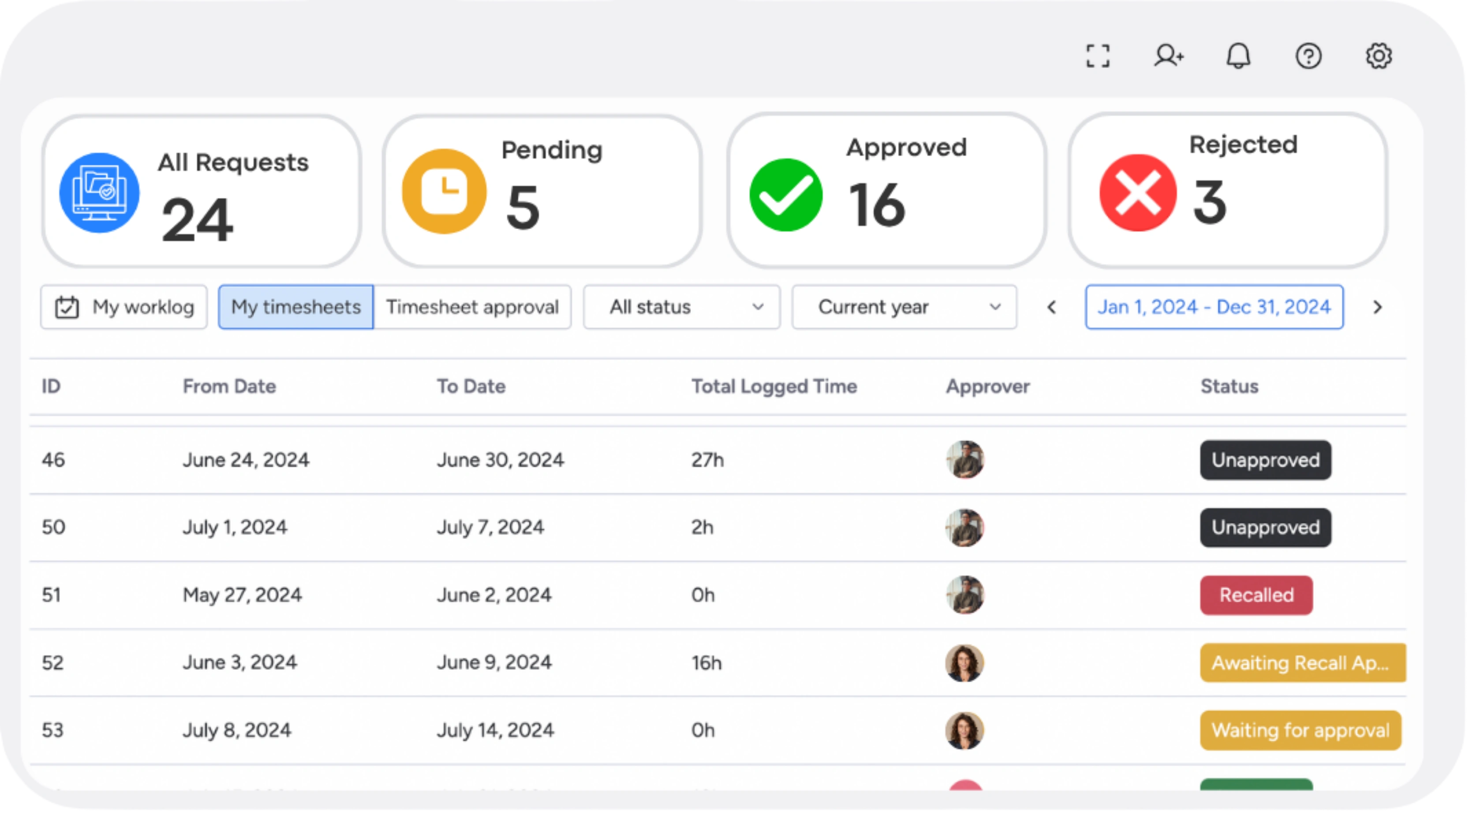The height and width of the screenshot is (814, 1469).
Task: Click ID 51 cell
Action: pos(51,596)
